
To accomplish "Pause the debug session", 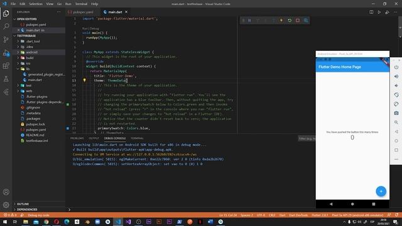I will [249, 21].
